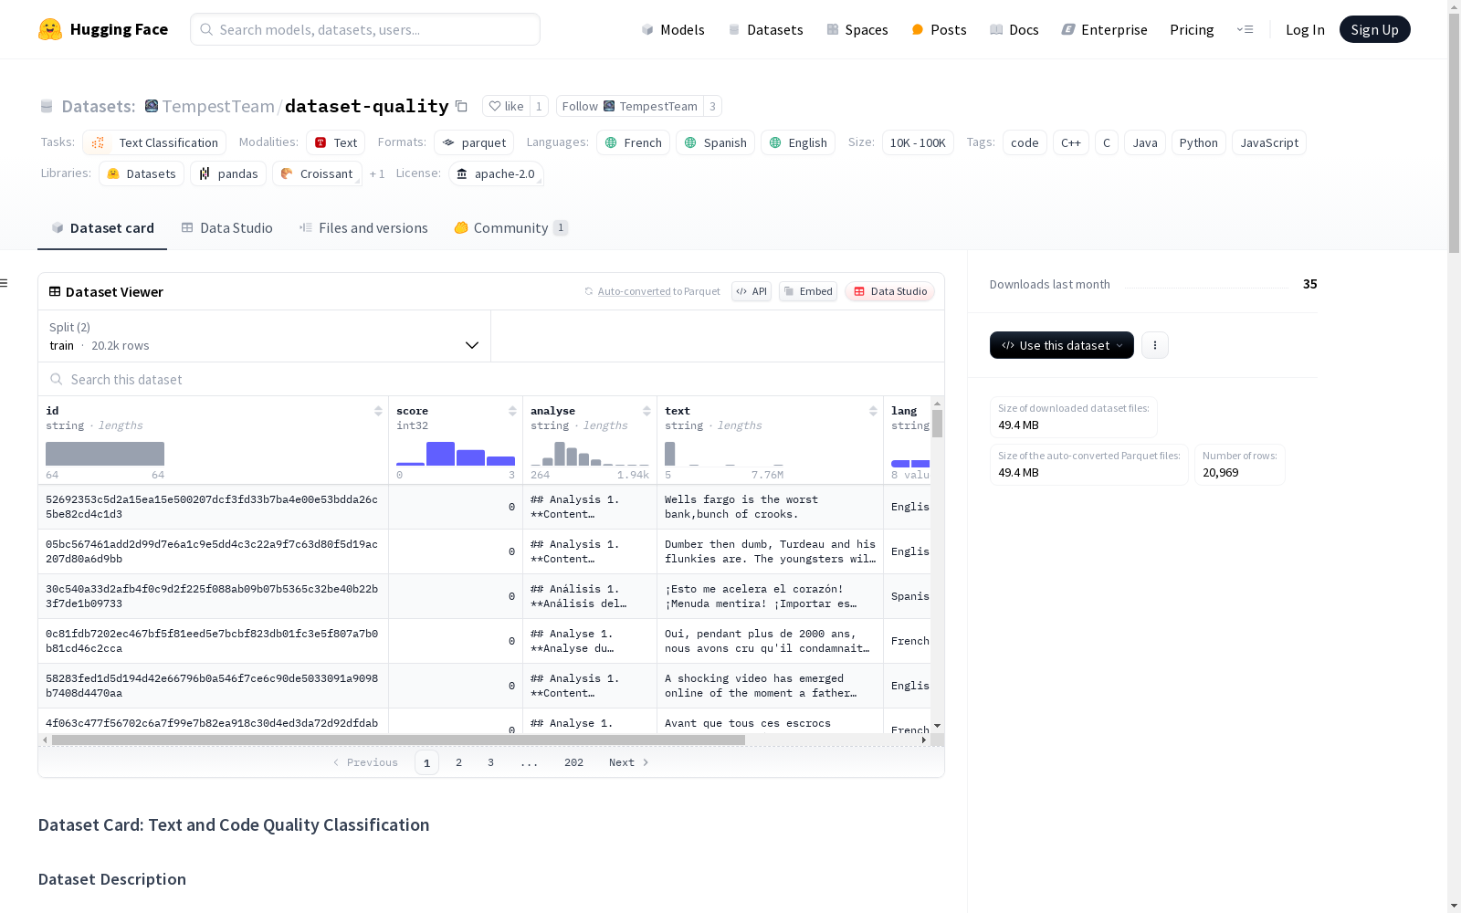This screenshot has height=913, width=1461.
Task: Click the follower count badge
Action: pyautogui.click(x=712, y=106)
